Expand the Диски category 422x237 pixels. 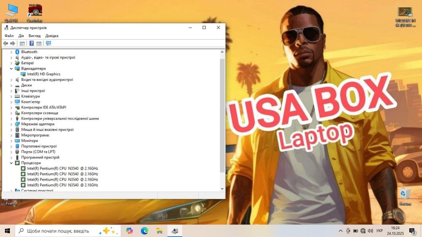coord(11,85)
